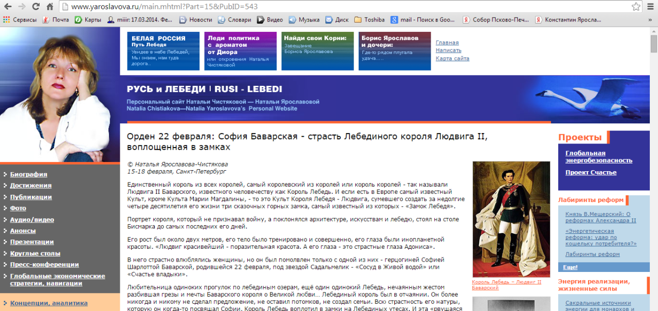Viewport: 658px width, 311px height.
Task: Open Сакральные источники энергии для монархов link
Action: click(x=600, y=306)
